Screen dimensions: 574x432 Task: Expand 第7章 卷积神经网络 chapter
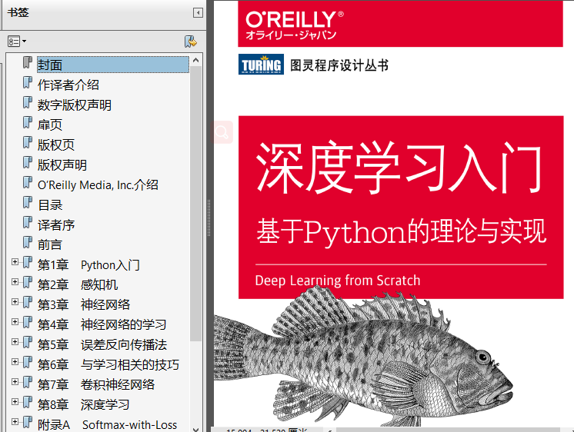click(15, 381)
